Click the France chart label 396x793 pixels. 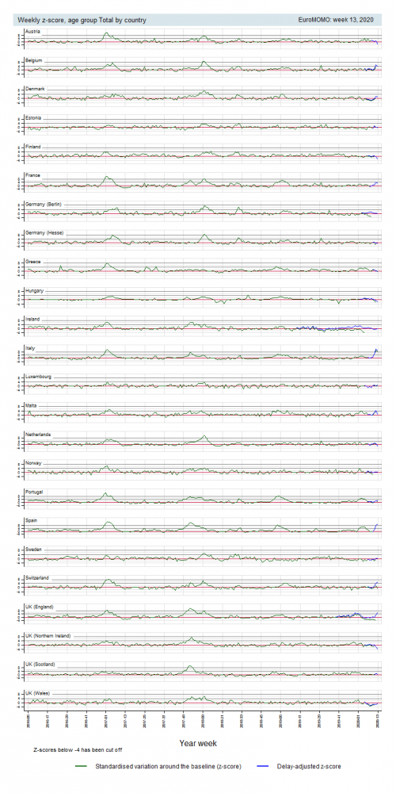32,175
